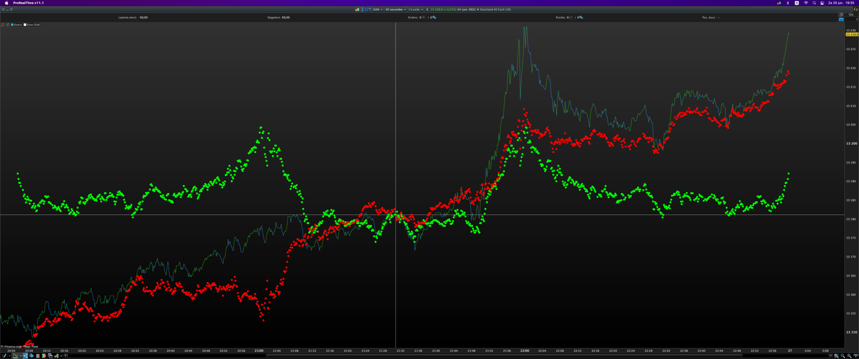The height and width of the screenshot is (359, 859).
Task: Click the red-green refresh arrows icon
Action: click(x=855, y=9)
